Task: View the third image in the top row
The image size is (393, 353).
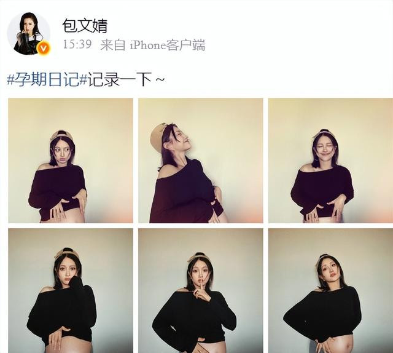Action: tap(330, 161)
